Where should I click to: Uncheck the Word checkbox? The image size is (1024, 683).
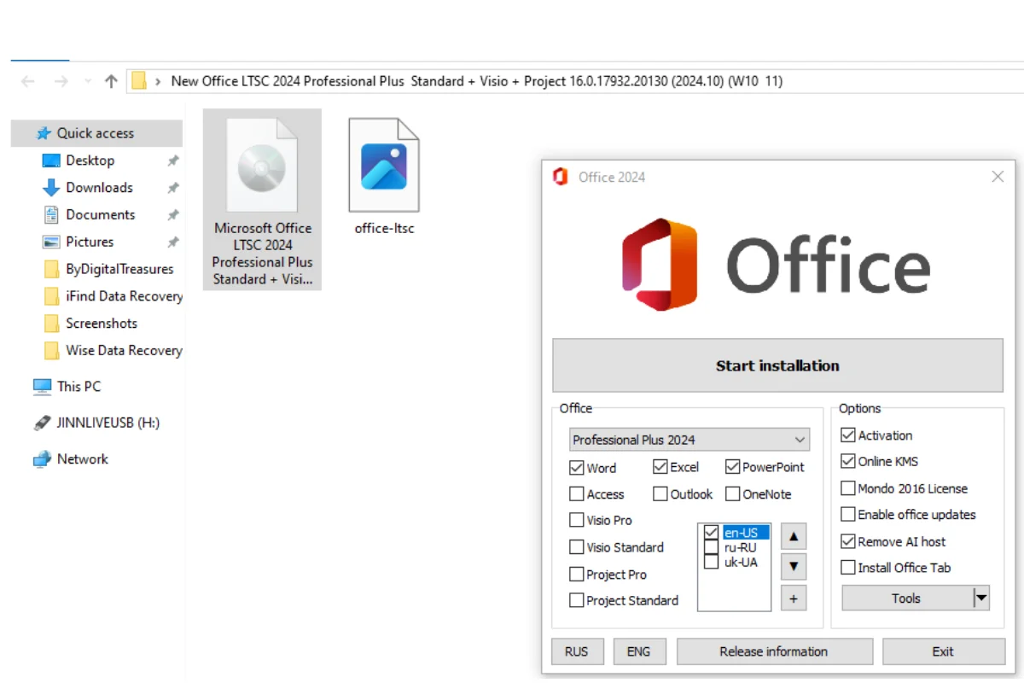pos(577,468)
